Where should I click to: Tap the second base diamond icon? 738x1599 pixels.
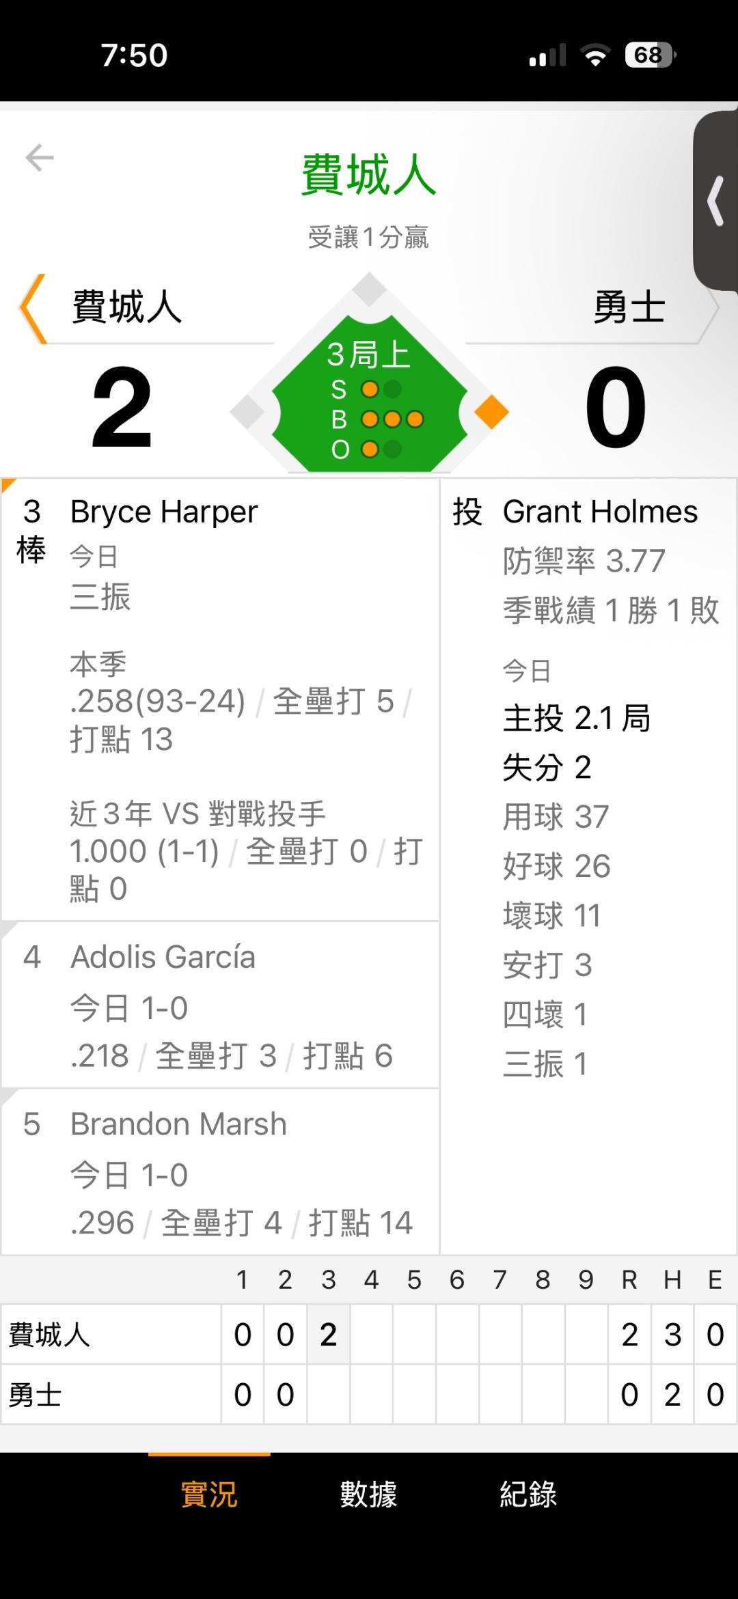(x=370, y=290)
